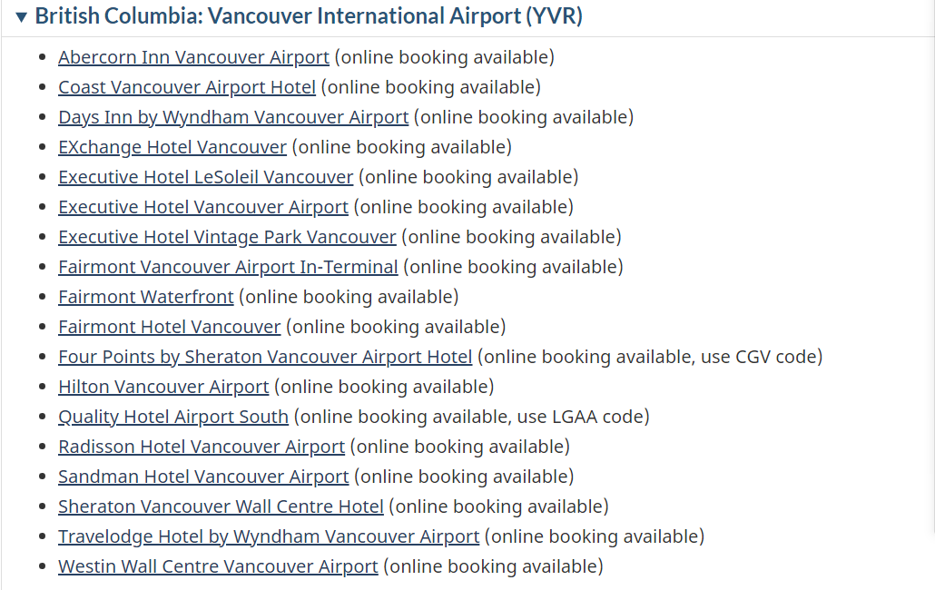Select Executive Hotel LeSoleil Vancouver link
The width and height of the screenshot is (935, 590).
click(x=206, y=177)
